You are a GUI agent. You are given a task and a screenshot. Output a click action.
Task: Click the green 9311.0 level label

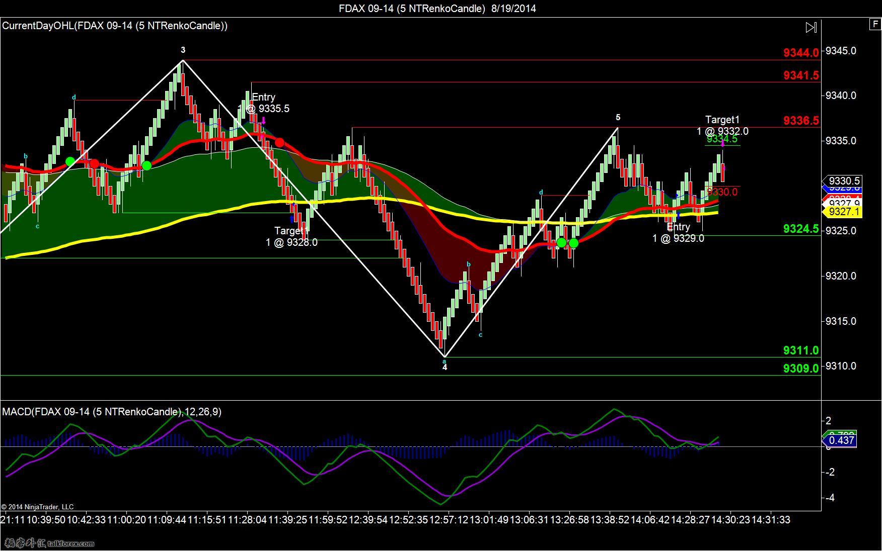pyautogui.click(x=801, y=350)
